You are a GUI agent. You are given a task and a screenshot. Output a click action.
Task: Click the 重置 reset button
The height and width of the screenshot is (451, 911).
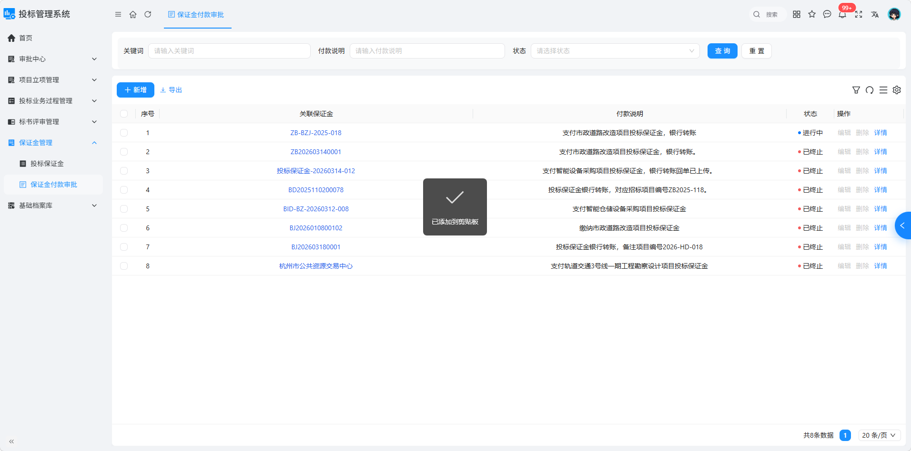pyautogui.click(x=757, y=51)
